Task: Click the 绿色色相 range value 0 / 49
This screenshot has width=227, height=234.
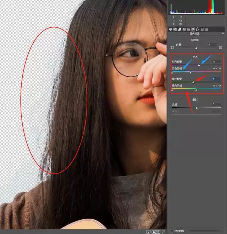Action: click(x=217, y=86)
